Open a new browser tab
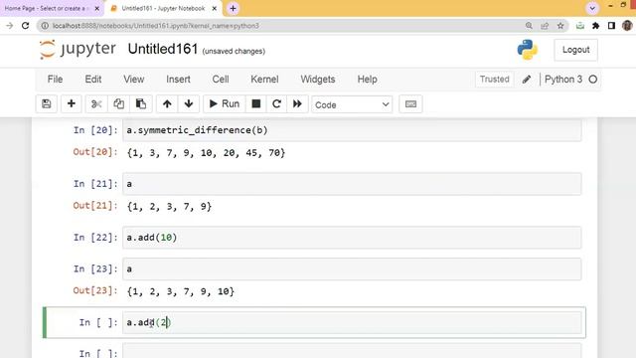636x358 pixels. coord(233,8)
